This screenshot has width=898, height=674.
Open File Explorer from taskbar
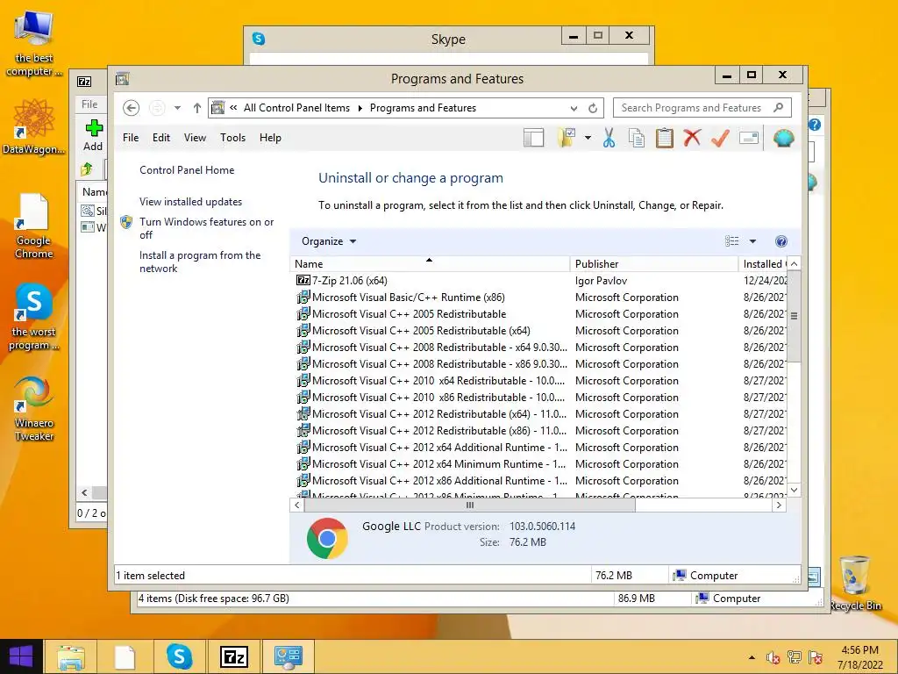[x=71, y=656]
